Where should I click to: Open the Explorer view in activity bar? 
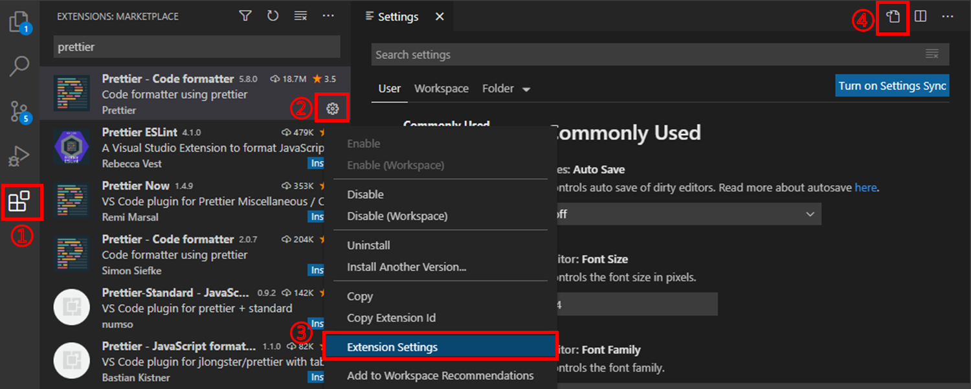click(19, 23)
